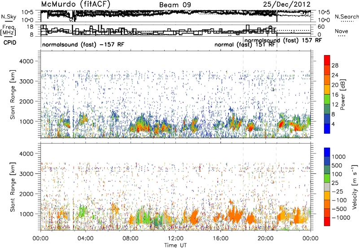Click the 2000 tick on velocity panel
The width and height of the screenshot is (359, 248).
26,194
